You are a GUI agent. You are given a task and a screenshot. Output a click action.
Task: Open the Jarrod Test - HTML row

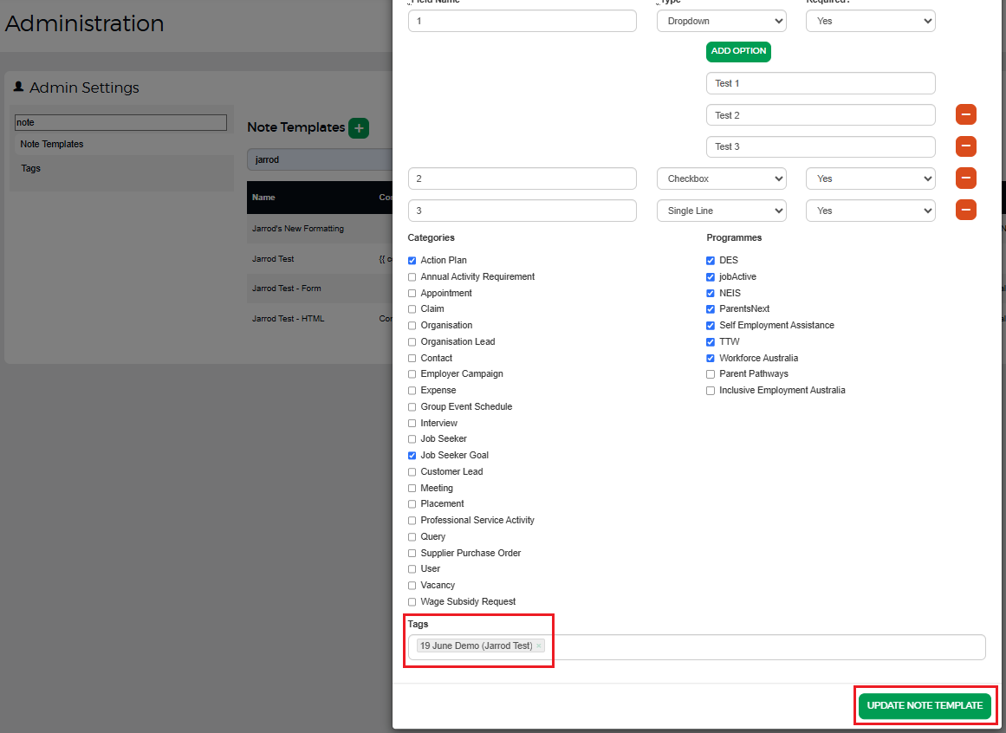pos(320,319)
